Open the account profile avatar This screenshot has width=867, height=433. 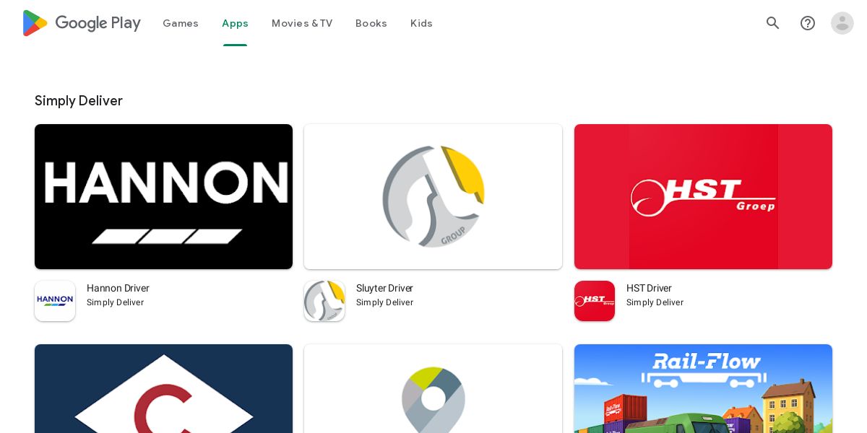tap(842, 23)
